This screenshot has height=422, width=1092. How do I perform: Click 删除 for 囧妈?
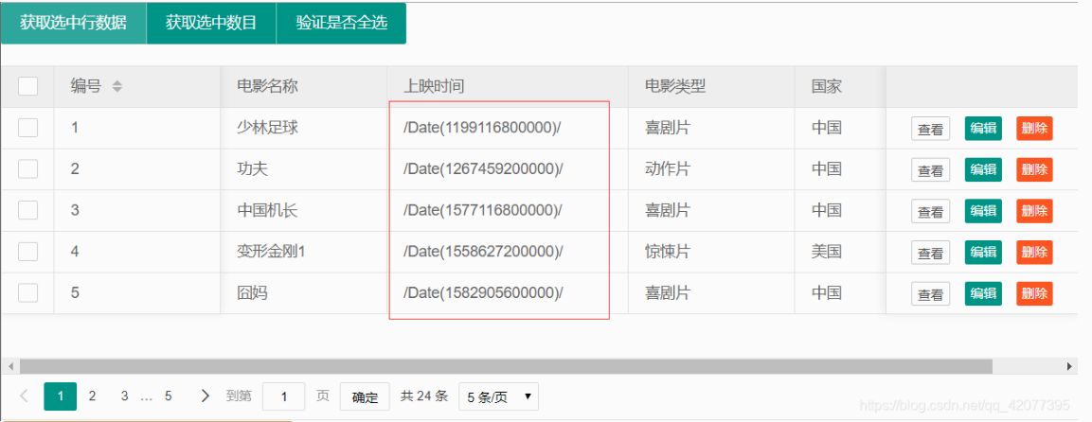(1034, 294)
